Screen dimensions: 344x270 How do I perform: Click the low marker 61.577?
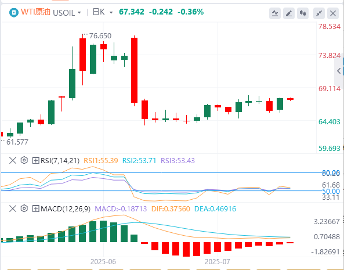click(17, 142)
